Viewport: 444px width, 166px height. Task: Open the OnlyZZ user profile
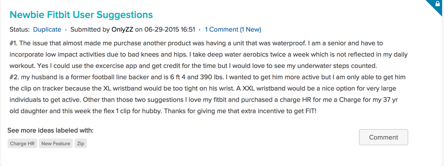[x=123, y=29]
